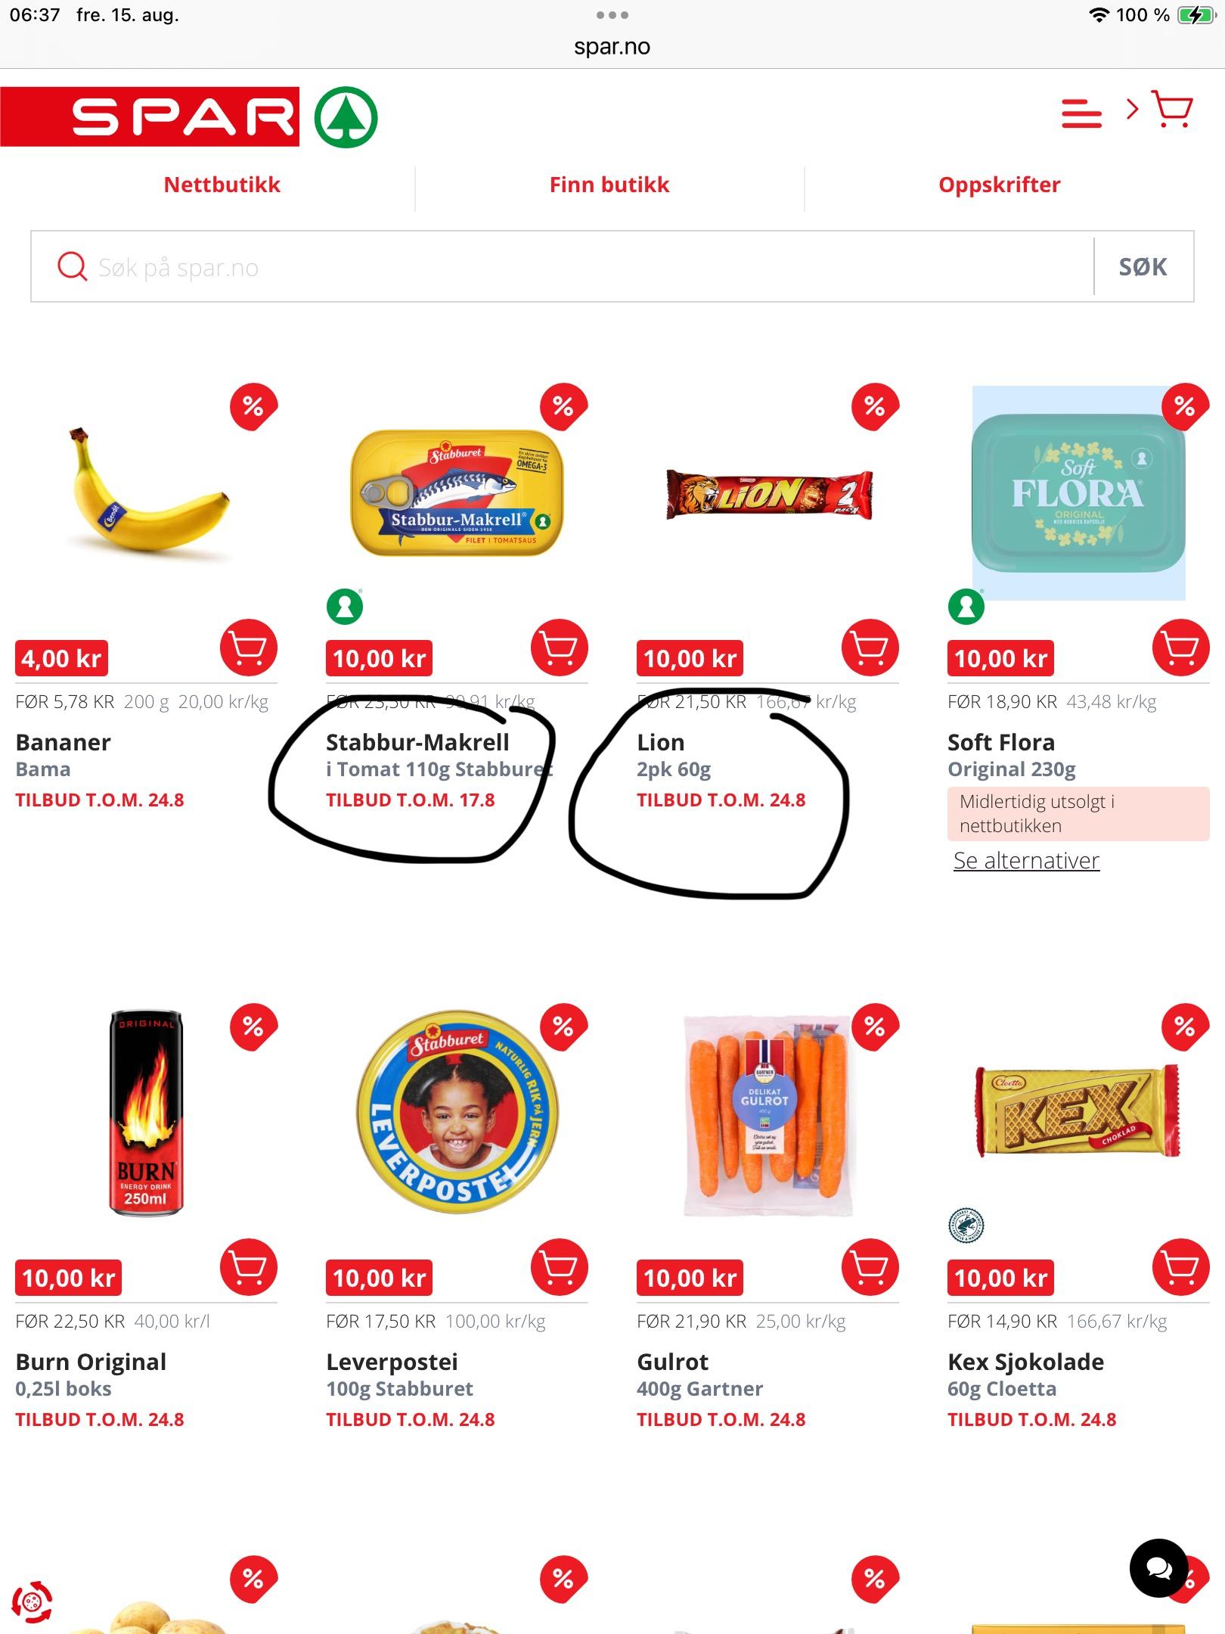Open the cookie settings icon

[x=32, y=1602]
